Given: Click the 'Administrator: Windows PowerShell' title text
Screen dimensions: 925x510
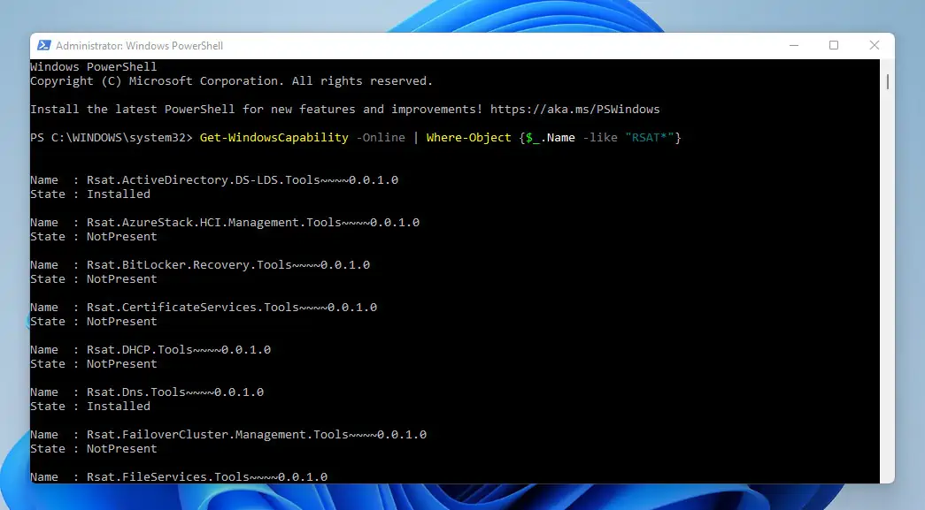Looking at the screenshot, I should [x=139, y=45].
